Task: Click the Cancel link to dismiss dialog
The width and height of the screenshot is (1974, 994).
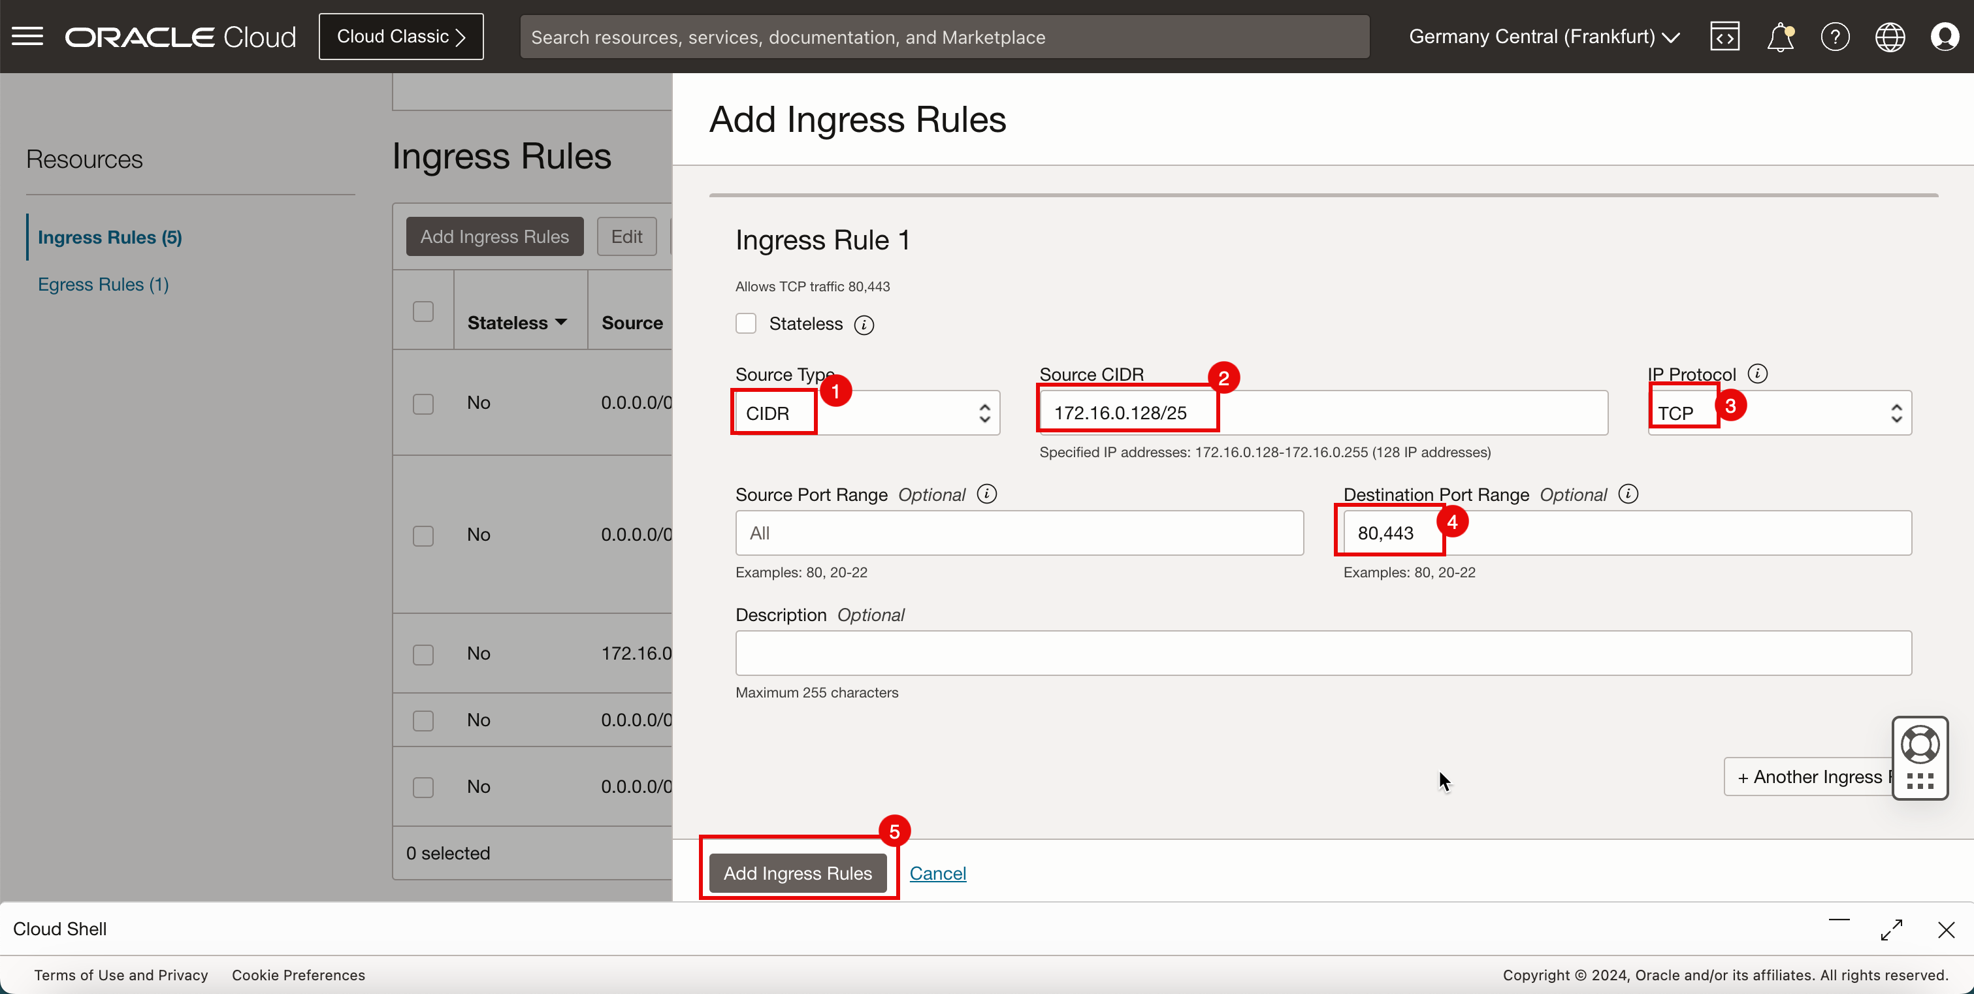Action: tap(937, 873)
